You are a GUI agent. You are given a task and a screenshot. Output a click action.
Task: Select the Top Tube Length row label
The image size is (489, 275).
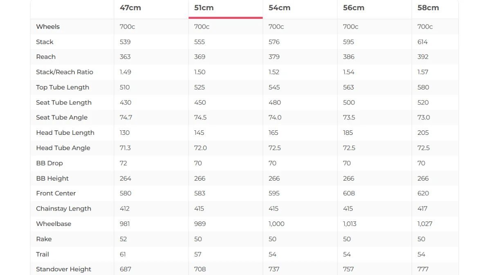[63, 87]
